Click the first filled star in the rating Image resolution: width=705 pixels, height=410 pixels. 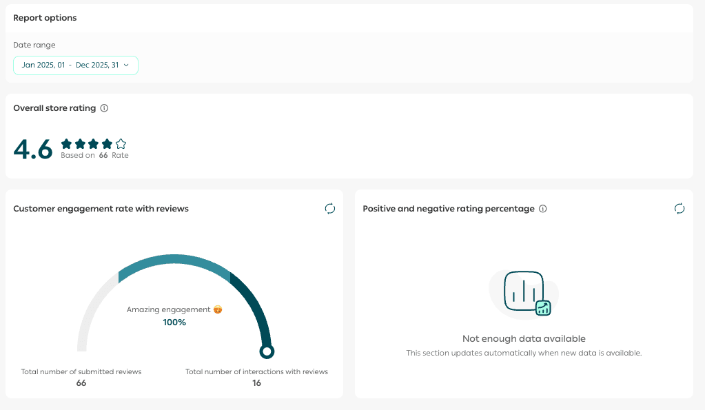[x=67, y=144]
